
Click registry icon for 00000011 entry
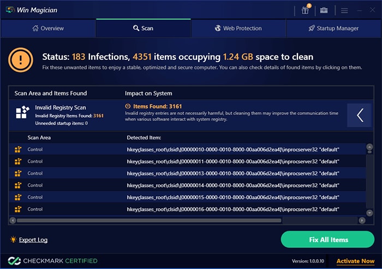18,161
